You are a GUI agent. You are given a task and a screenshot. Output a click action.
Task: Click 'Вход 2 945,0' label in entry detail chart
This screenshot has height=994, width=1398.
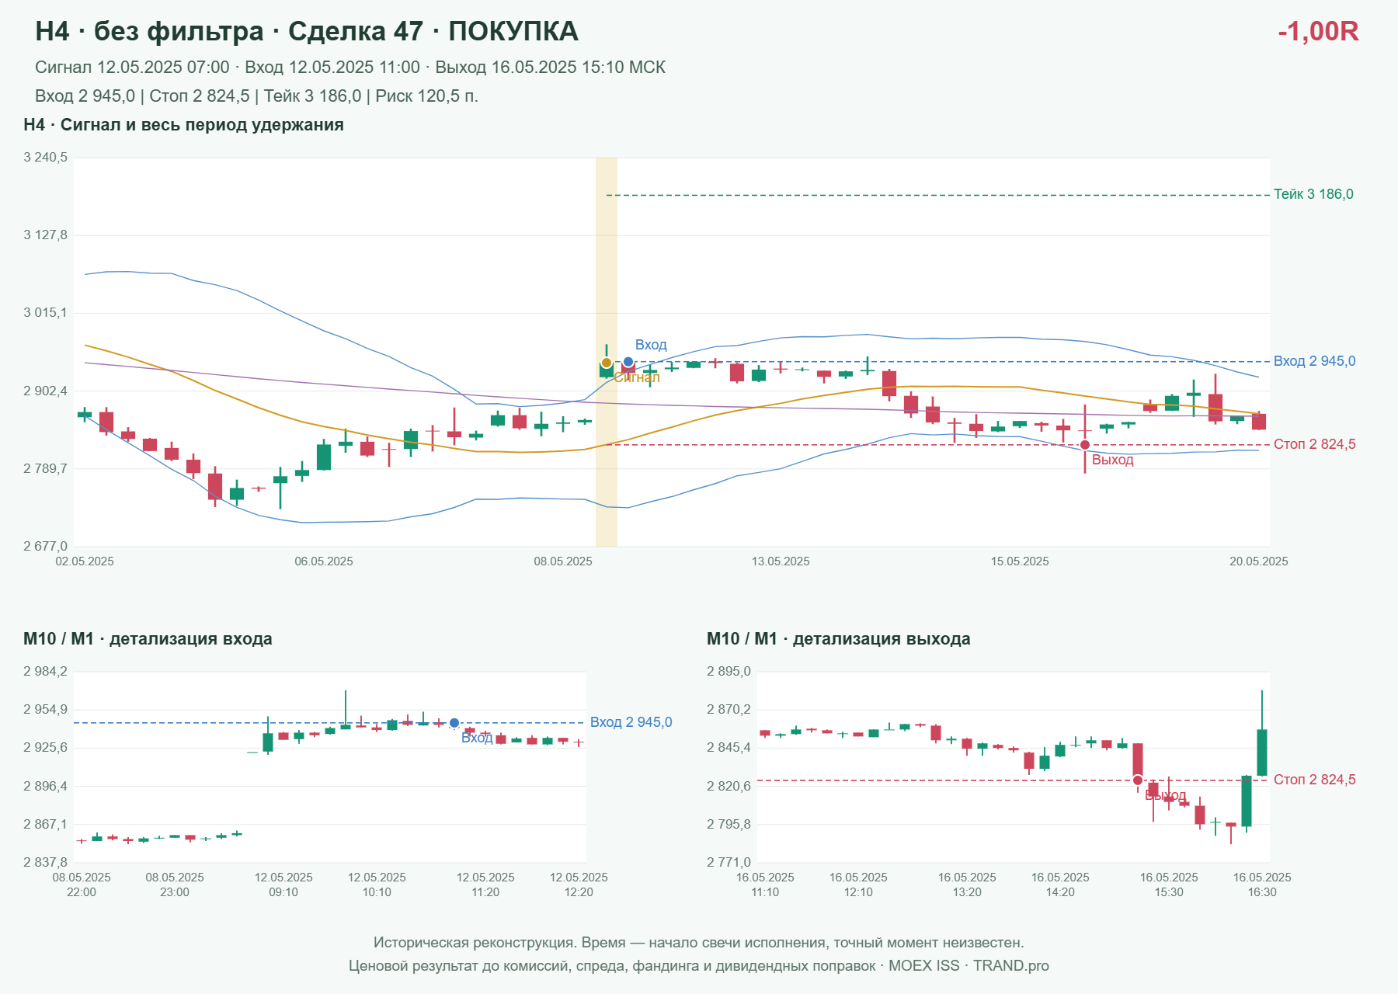click(631, 722)
